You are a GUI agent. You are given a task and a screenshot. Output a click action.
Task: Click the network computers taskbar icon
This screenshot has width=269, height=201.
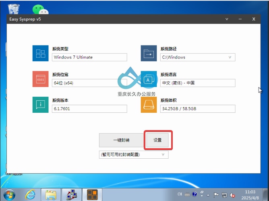[72, 195]
